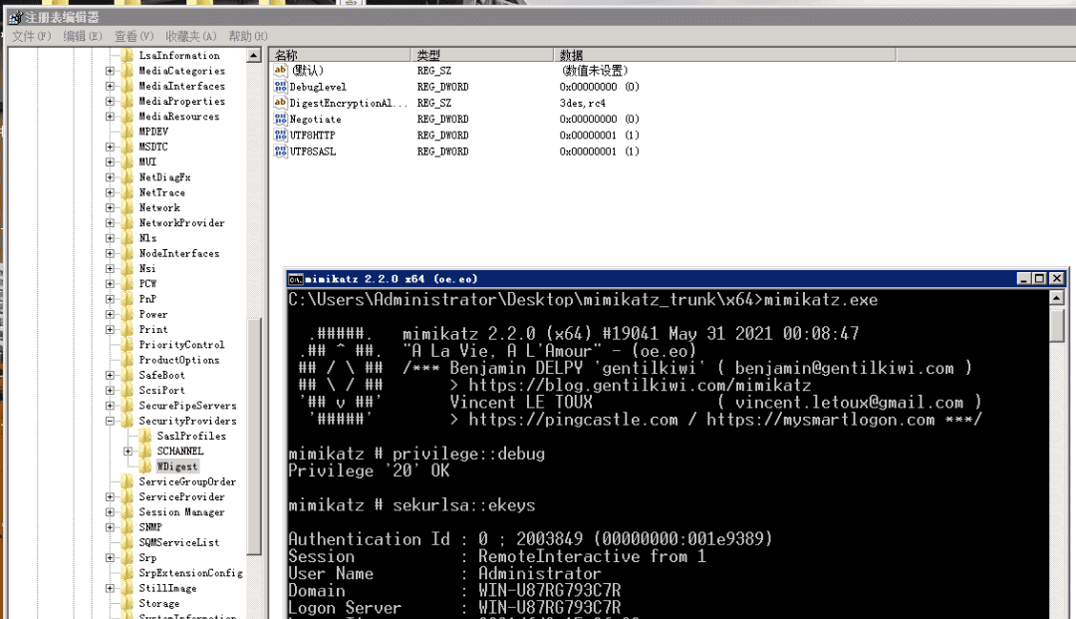Select the Session Manager tree item

pos(181,512)
